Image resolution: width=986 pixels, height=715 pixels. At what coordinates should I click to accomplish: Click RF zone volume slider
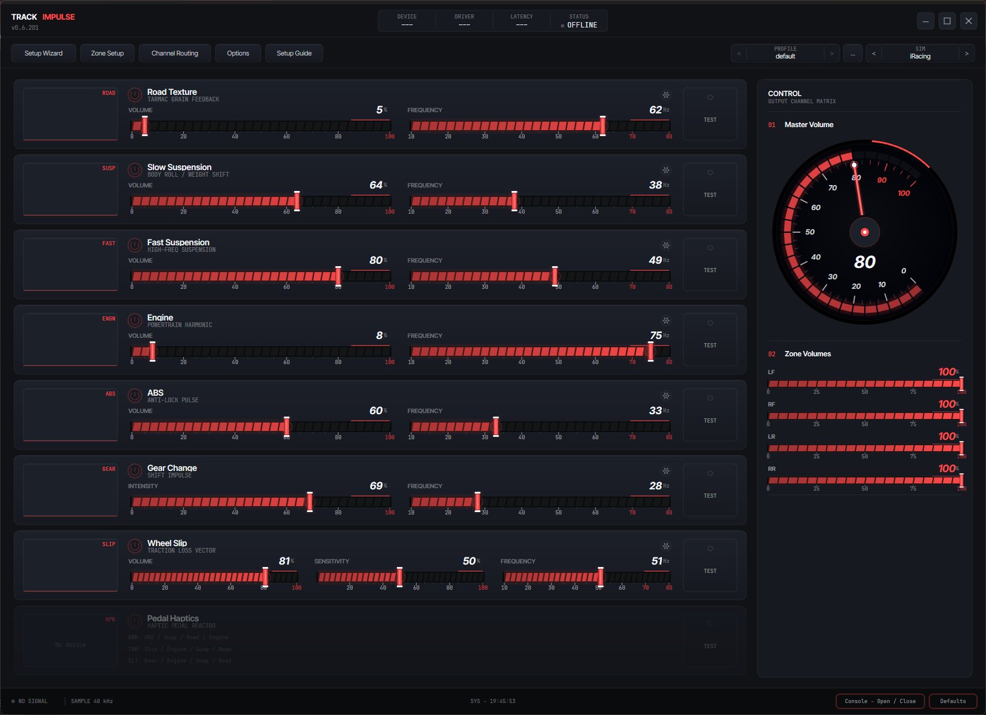(865, 416)
